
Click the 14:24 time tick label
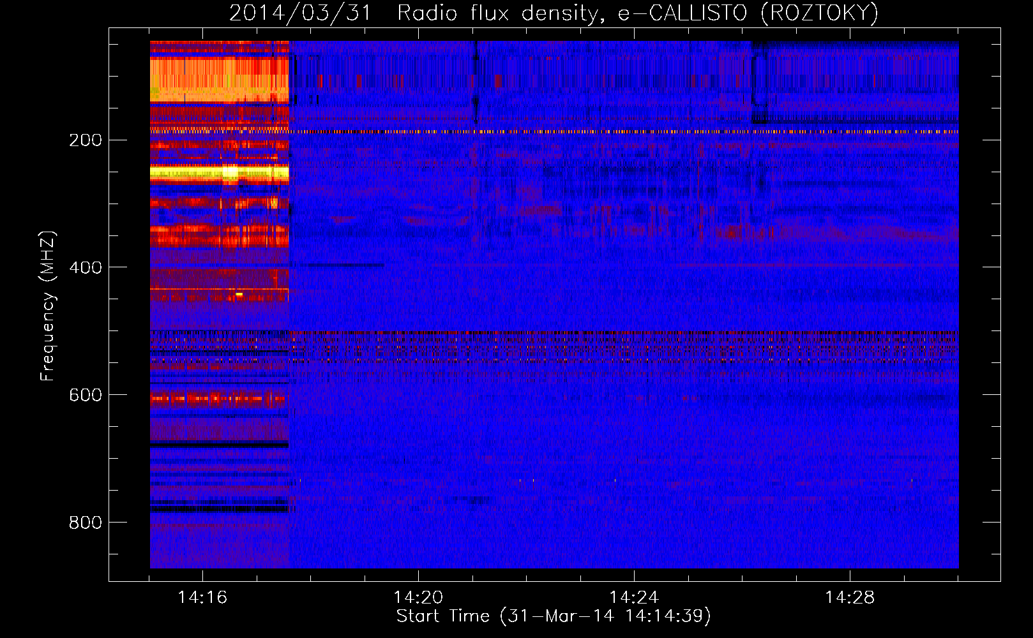coord(634,598)
